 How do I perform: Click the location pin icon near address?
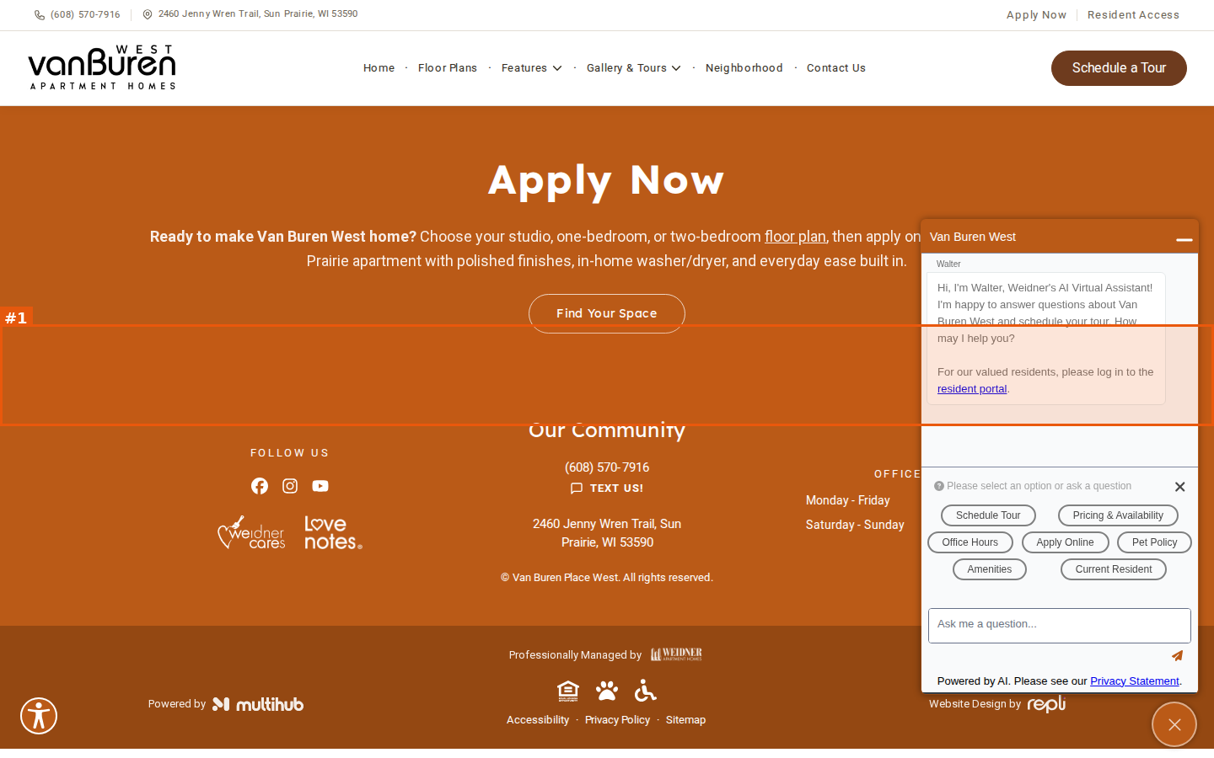[148, 14]
